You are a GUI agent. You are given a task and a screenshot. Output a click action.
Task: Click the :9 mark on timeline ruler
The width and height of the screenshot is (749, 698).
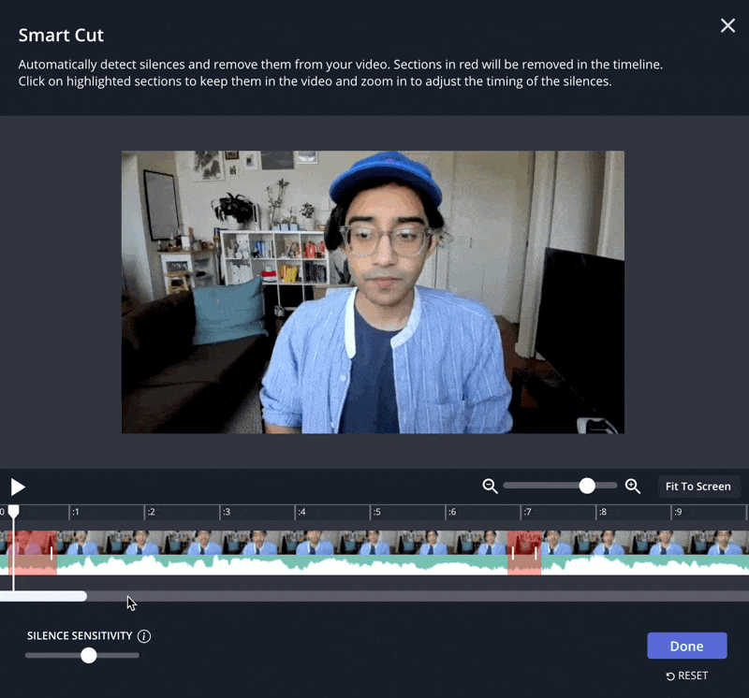click(x=676, y=513)
